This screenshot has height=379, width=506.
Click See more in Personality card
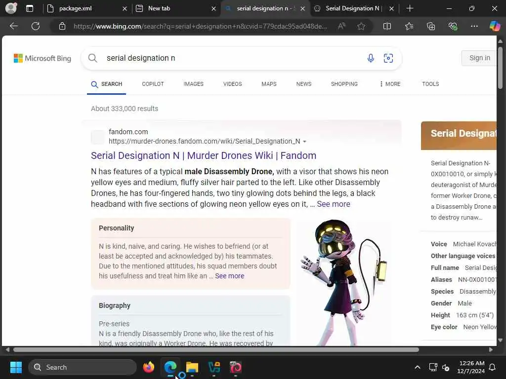tap(229, 276)
